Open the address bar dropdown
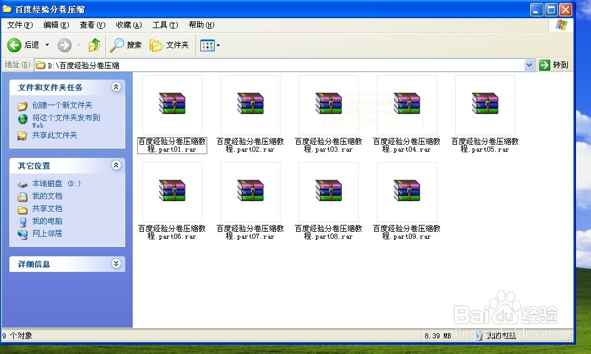The width and height of the screenshot is (591, 354). tap(529, 65)
